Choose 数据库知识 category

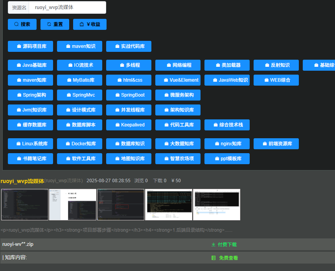coord(129,144)
